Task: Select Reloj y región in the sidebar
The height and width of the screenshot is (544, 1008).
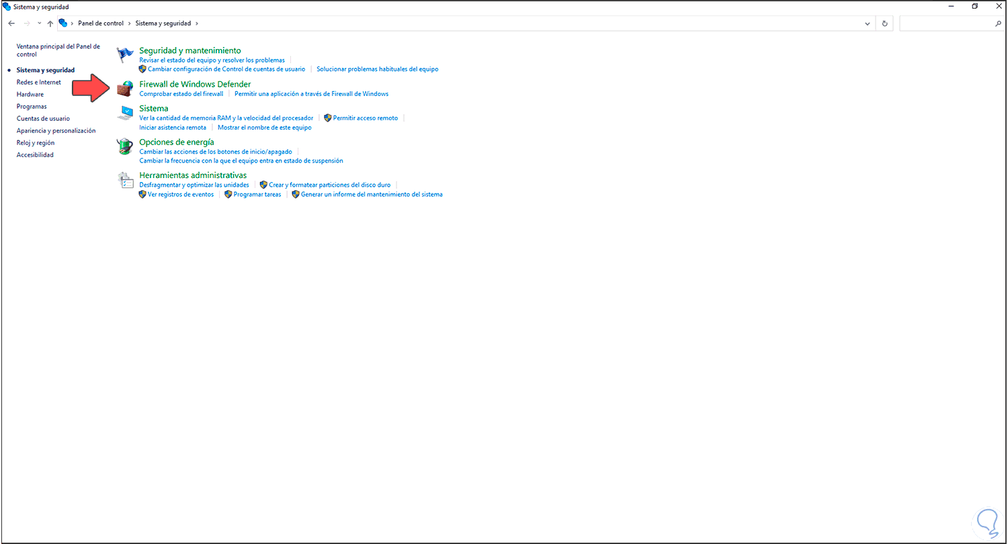Action: pyautogui.click(x=36, y=143)
